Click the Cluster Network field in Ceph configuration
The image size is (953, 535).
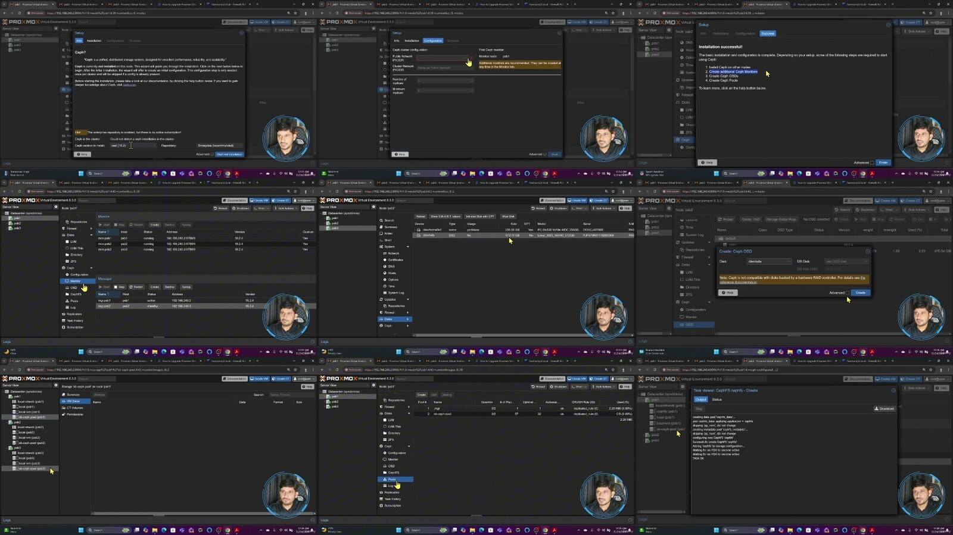click(445, 68)
